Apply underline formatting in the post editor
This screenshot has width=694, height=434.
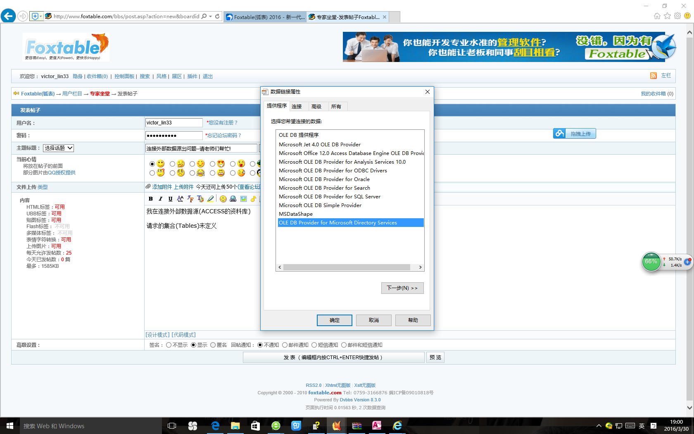[x=171, y=199]
